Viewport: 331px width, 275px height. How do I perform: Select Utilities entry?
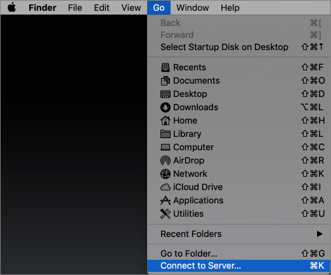click(x=239, y=214)
